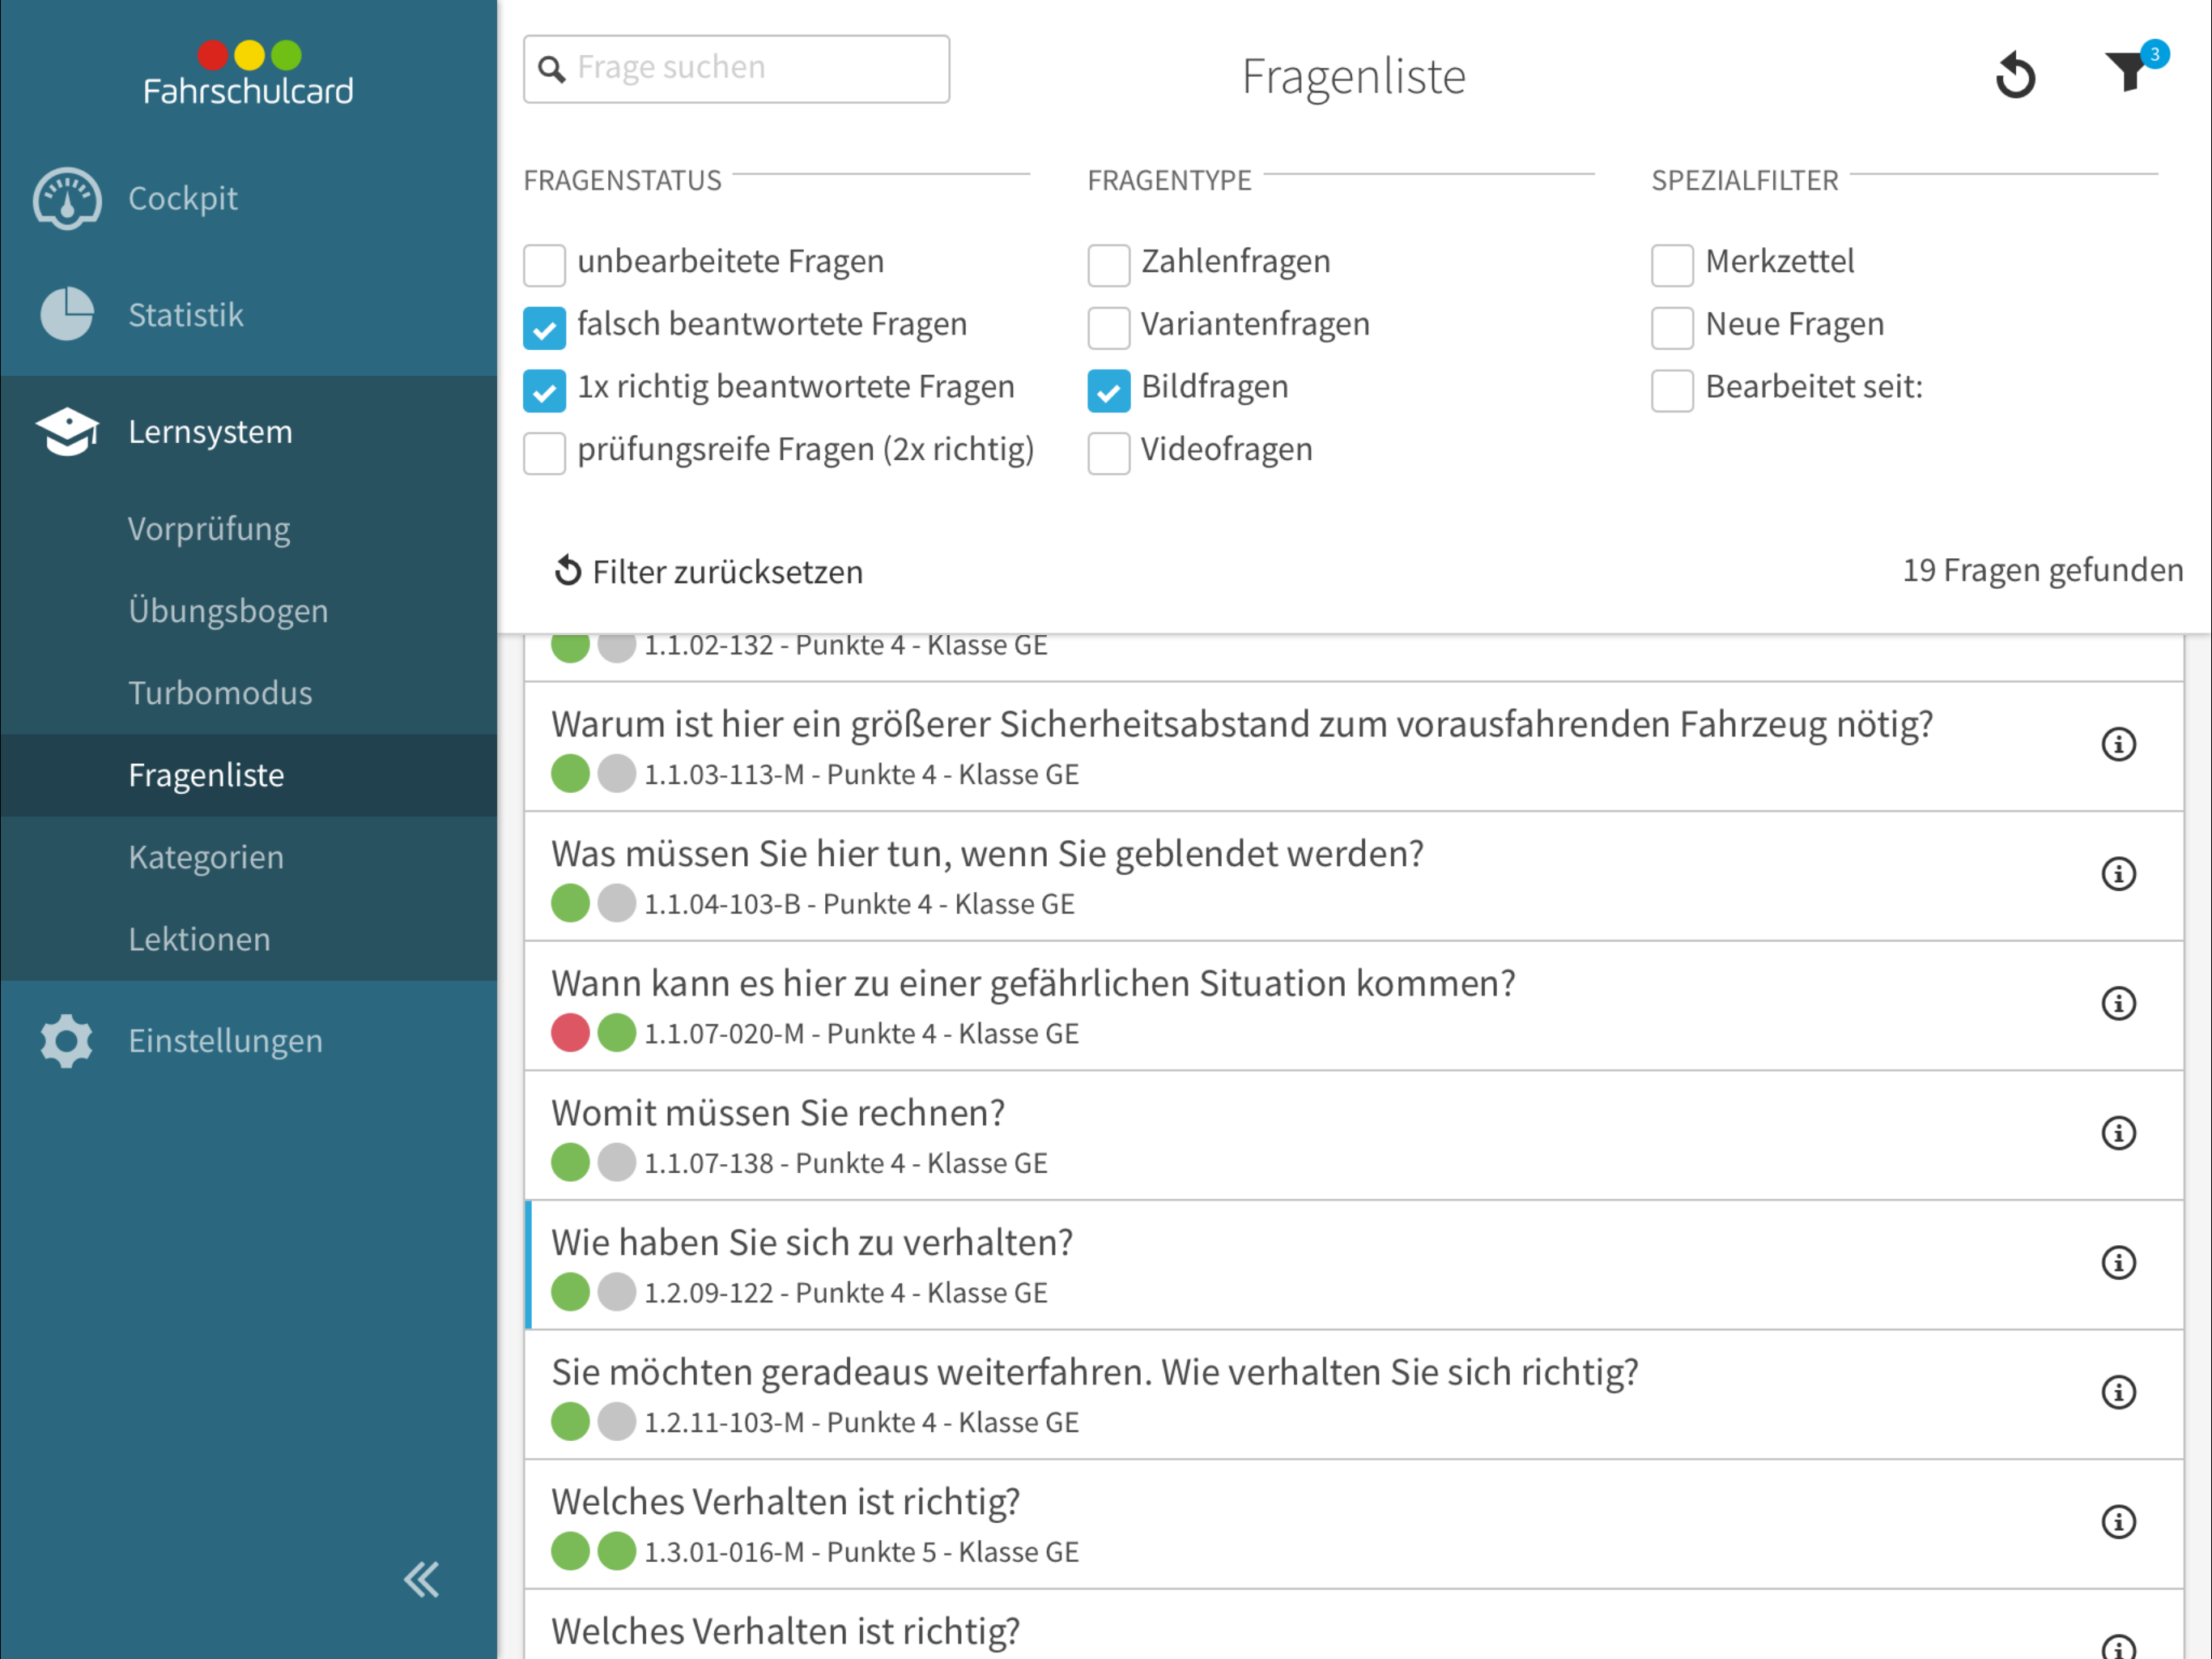Check the Merkzettel special filter
Viewport: 2212px width, 1659px height.
(x=1672, y=264)
